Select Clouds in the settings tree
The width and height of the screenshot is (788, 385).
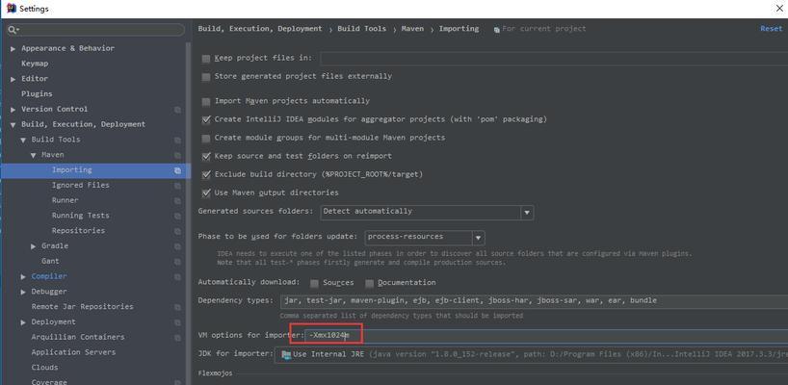(x=44, y=368)
